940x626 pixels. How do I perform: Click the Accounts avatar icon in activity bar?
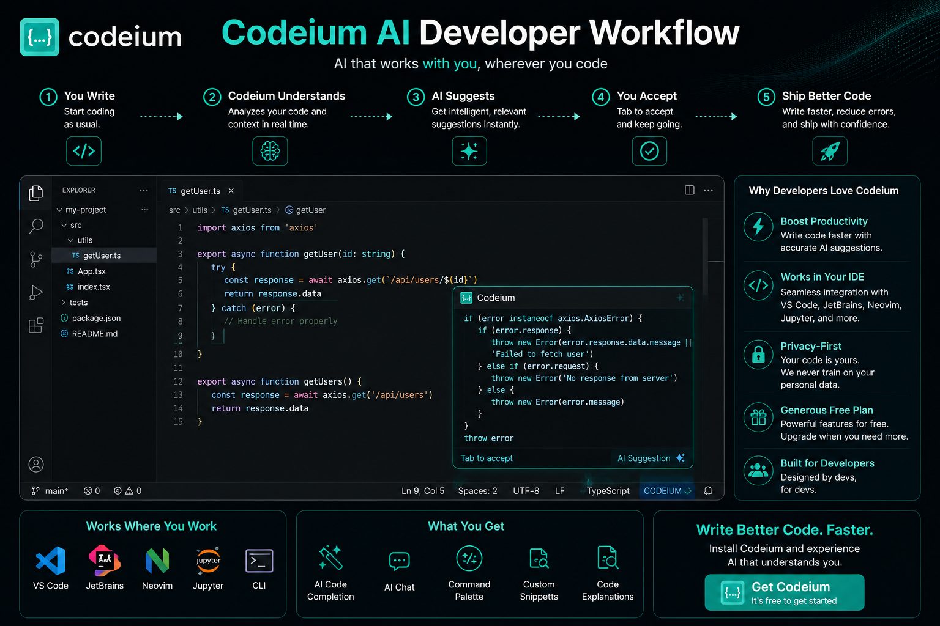click(x=36, y=465)
